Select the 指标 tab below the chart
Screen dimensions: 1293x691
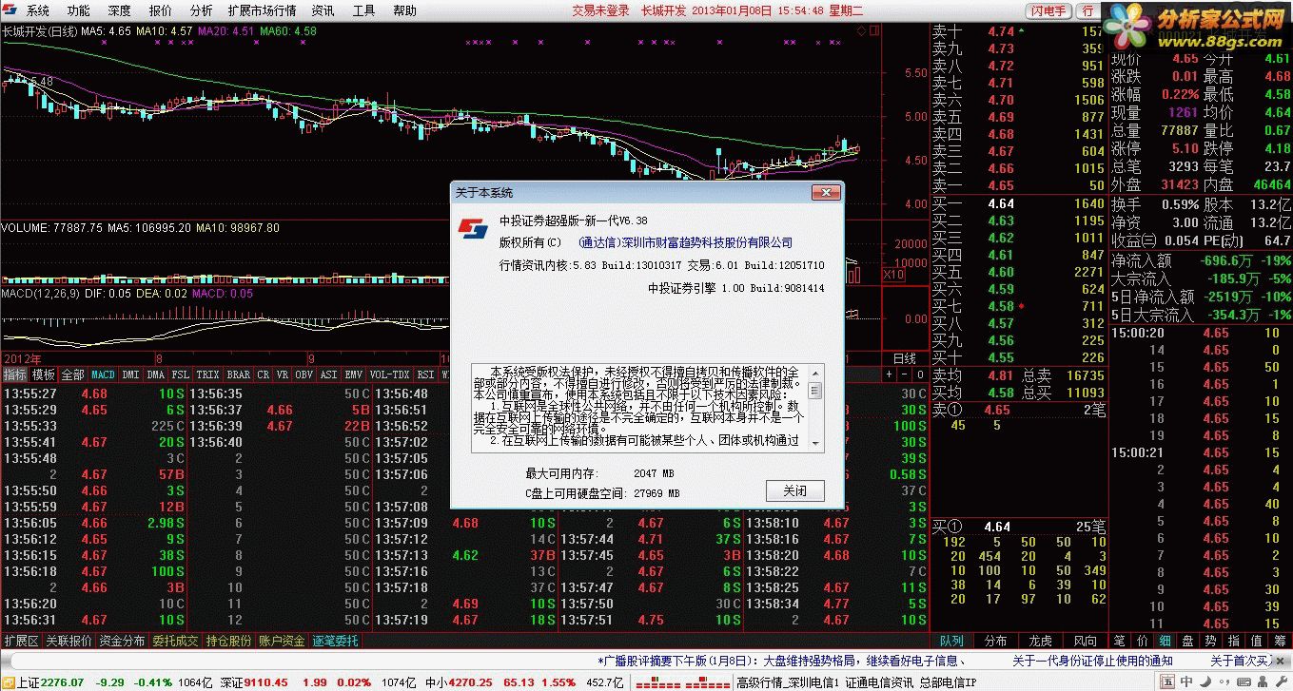[x=15, y=374]
